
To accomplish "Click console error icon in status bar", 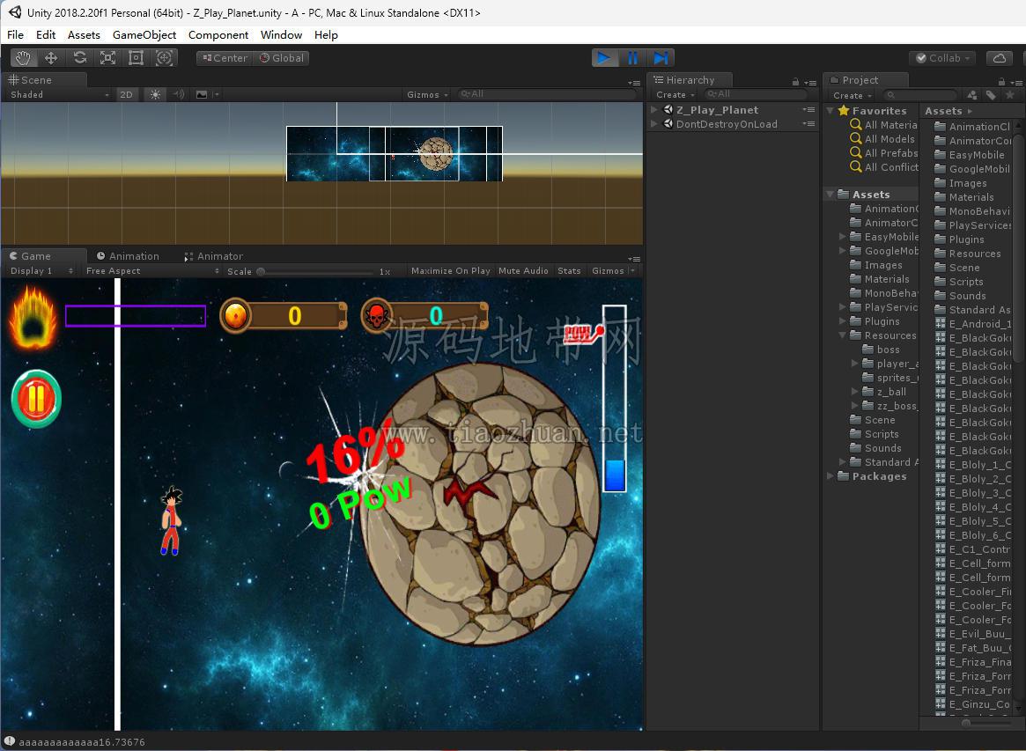I will (x=9, y=741).
